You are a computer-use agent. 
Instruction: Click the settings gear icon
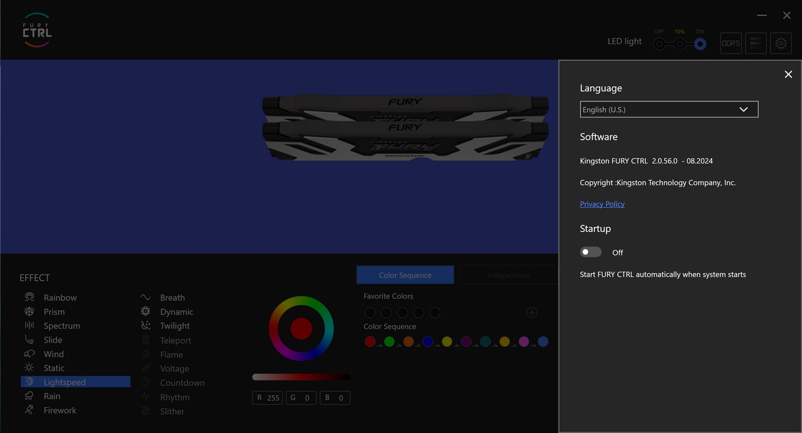click(x=781, y=43)
